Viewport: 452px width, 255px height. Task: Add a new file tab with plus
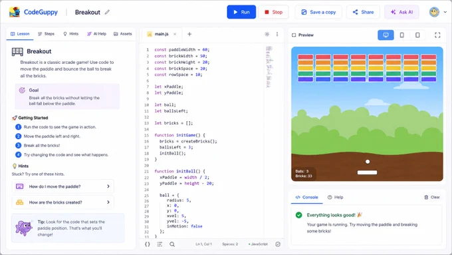pyautogui.click(x=189, y=34)
